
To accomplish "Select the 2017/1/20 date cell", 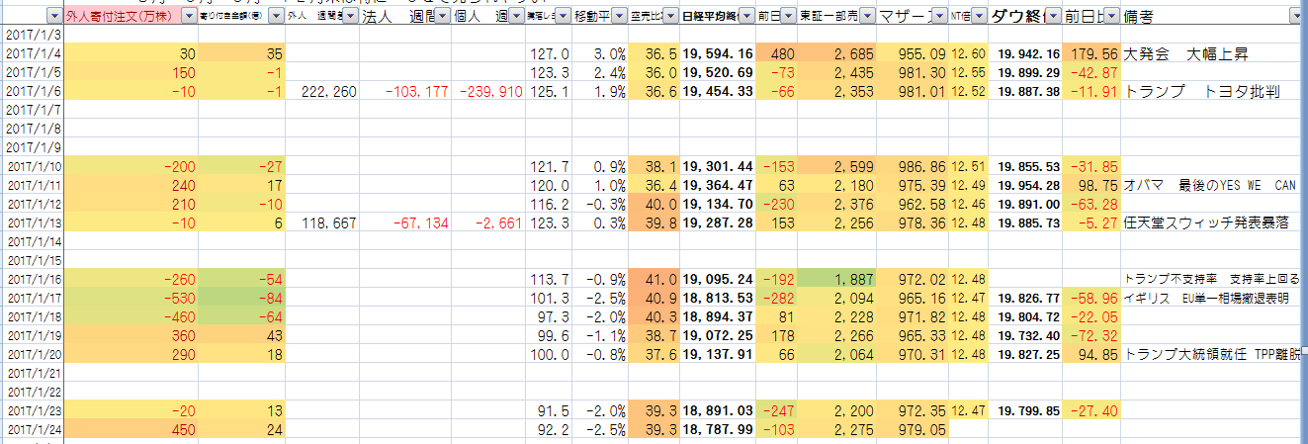I will coord(33,354).
